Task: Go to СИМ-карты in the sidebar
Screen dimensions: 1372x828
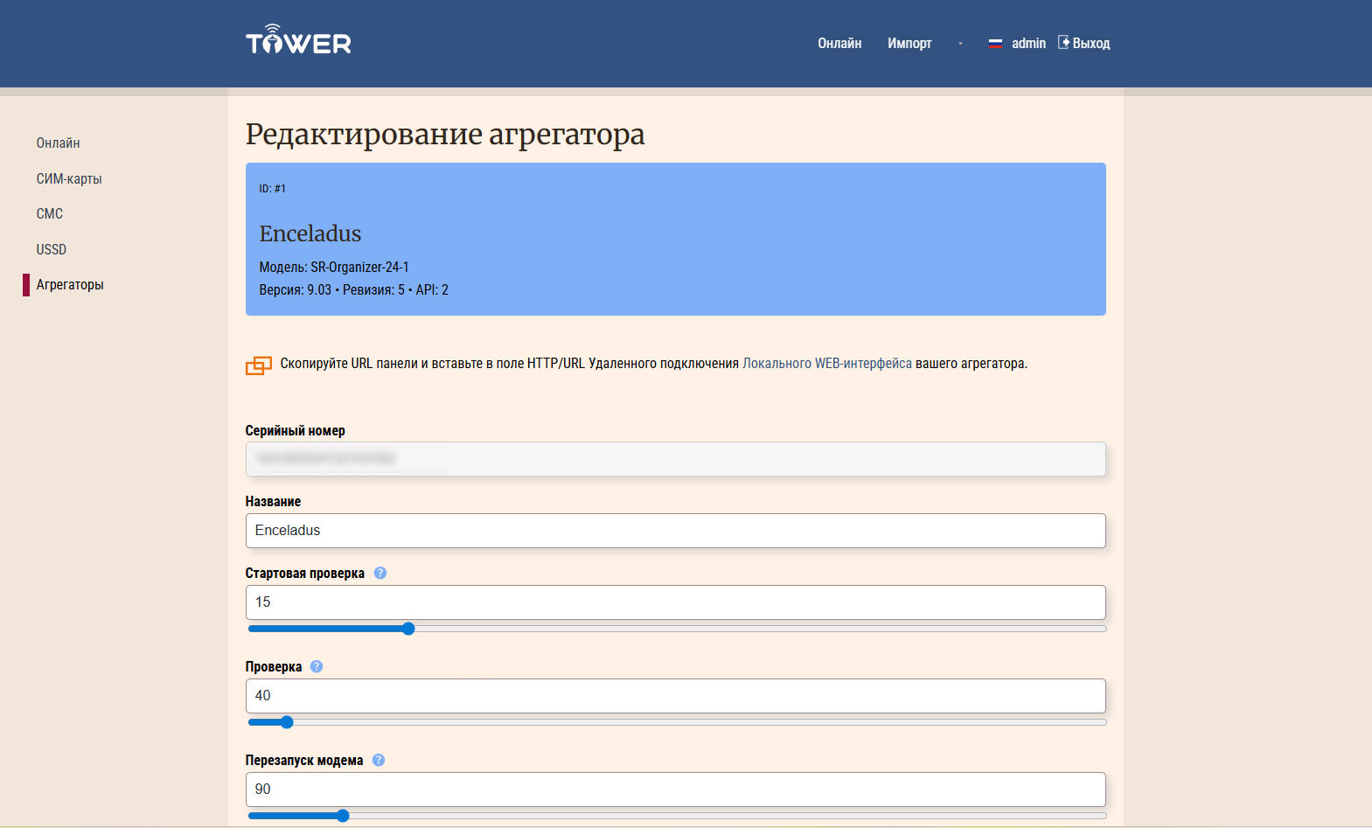Action: tap(69, 179)
